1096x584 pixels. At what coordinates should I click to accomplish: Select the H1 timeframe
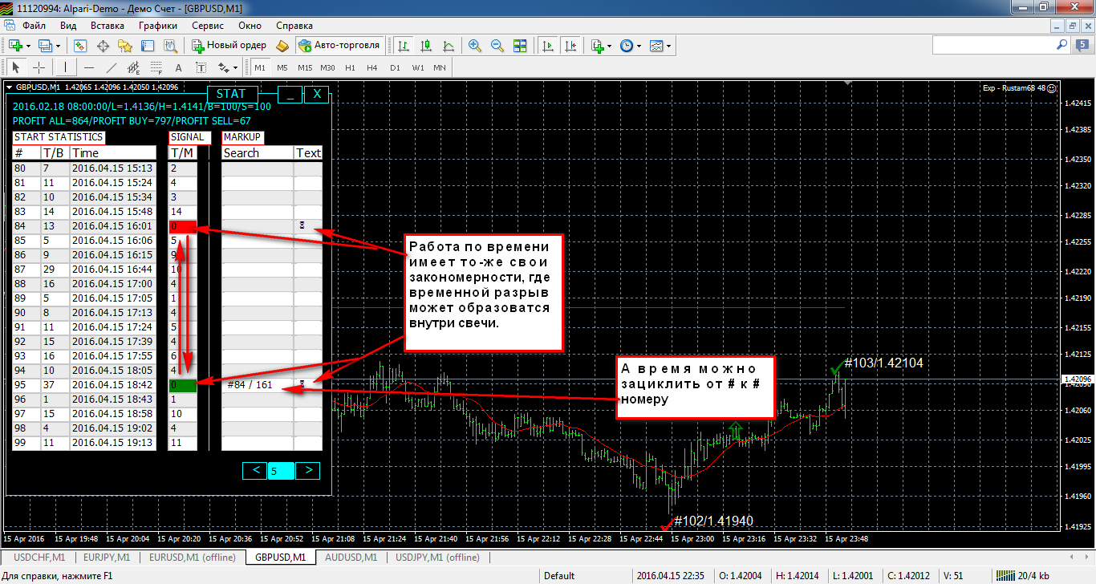(x=350, y=67)
